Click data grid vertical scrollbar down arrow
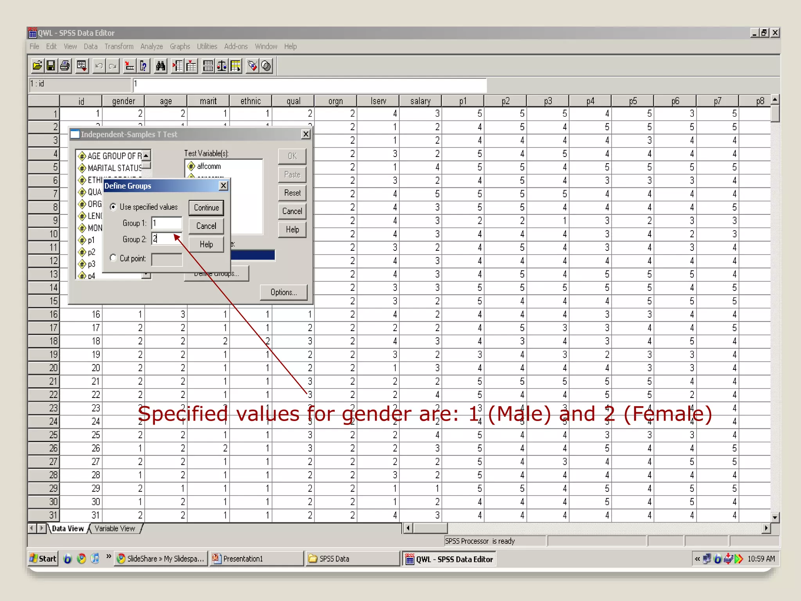Image resolution: width=801 pixels, height=601 pixels. (775, 517)
